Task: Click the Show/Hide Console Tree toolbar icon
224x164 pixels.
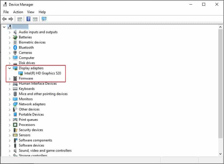Action: (x=20, y=19)
